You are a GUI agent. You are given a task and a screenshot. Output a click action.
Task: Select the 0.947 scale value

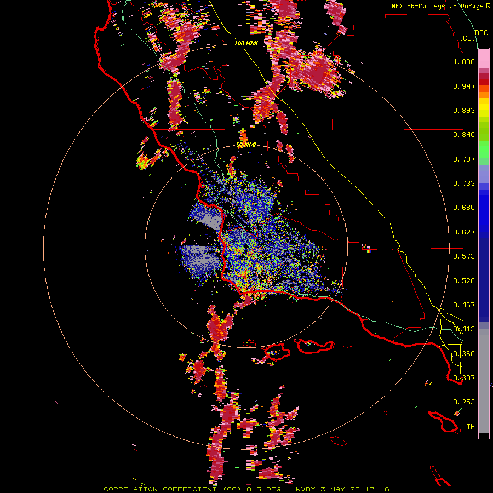(464, 86)
